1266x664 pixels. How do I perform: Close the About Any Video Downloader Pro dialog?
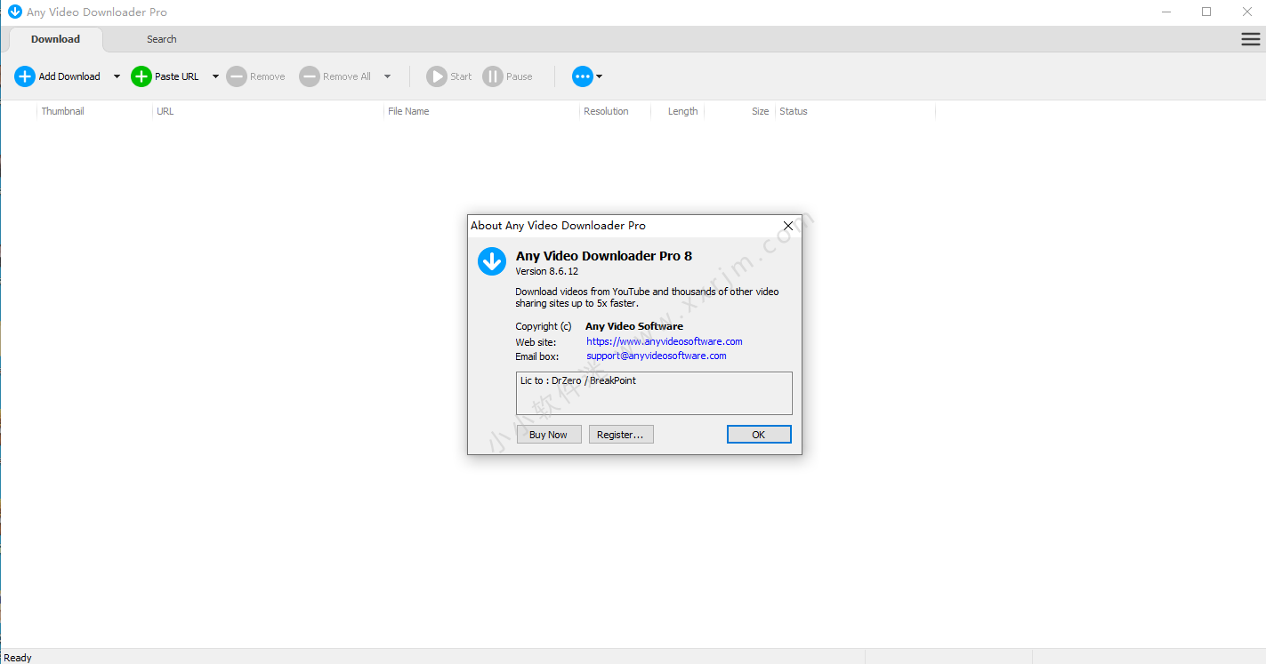tap(787, 226)
